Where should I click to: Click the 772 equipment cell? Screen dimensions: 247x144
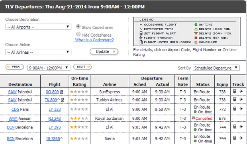coord(222,109)
